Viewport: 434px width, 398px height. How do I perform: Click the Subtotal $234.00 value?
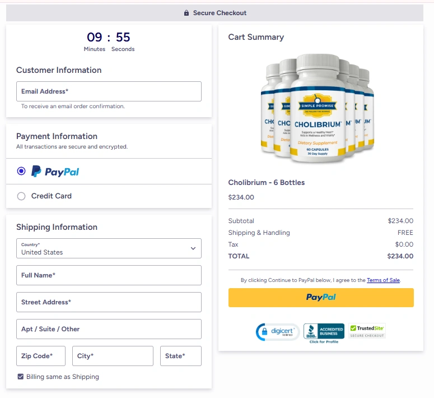click(400, 221)
